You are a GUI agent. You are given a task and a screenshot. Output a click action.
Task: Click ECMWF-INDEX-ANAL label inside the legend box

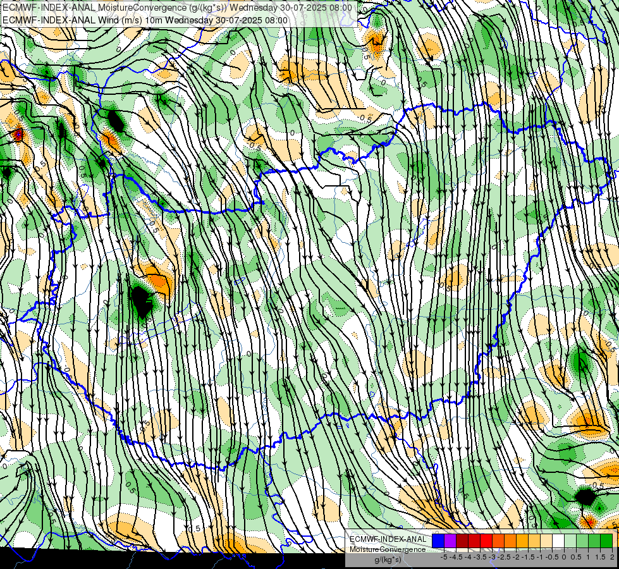coord(388,539)
